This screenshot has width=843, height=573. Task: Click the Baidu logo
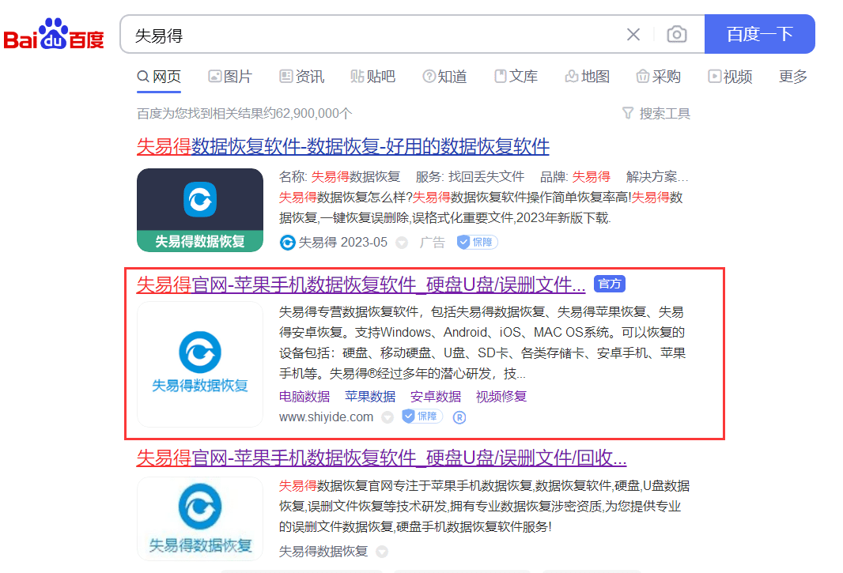tap(54, 35)
